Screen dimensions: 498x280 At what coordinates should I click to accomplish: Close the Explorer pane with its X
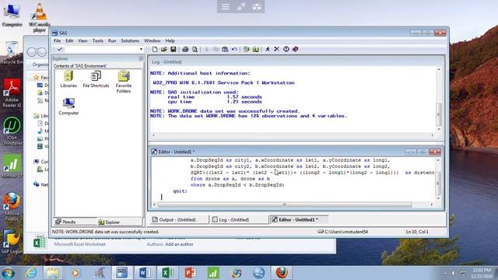point(141,58)
